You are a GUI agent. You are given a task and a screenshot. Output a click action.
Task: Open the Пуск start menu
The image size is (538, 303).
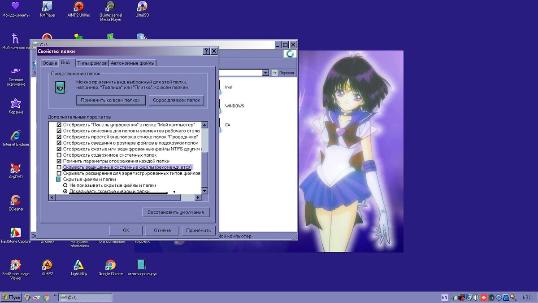tap(11, 298)
